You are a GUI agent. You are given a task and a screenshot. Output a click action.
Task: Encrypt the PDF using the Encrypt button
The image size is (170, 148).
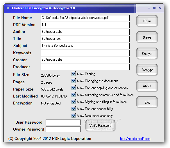tap(147, 53)
